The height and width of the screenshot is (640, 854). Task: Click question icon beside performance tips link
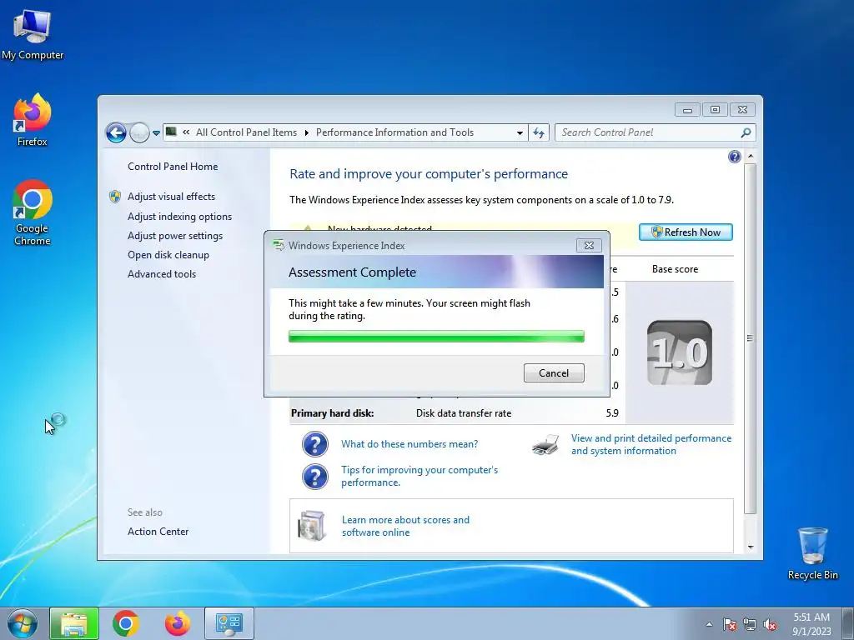pyautogui.click(x=314, y=477)
